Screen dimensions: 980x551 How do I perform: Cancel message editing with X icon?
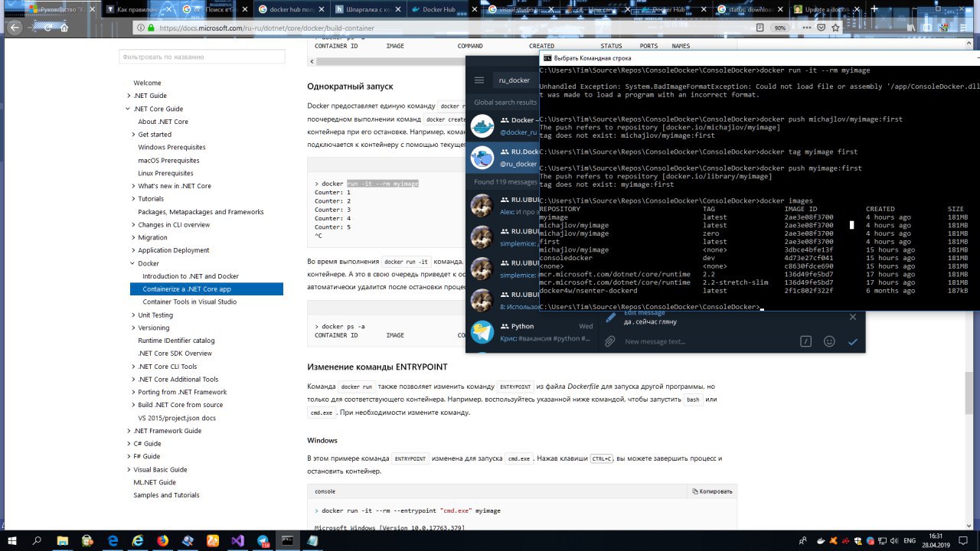[853, 317]
